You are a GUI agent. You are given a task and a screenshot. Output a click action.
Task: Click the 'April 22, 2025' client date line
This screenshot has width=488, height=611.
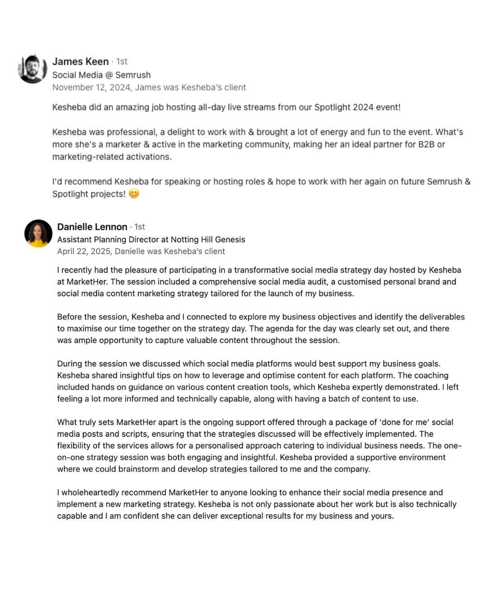pyautogui.click(x=141, y=251)
